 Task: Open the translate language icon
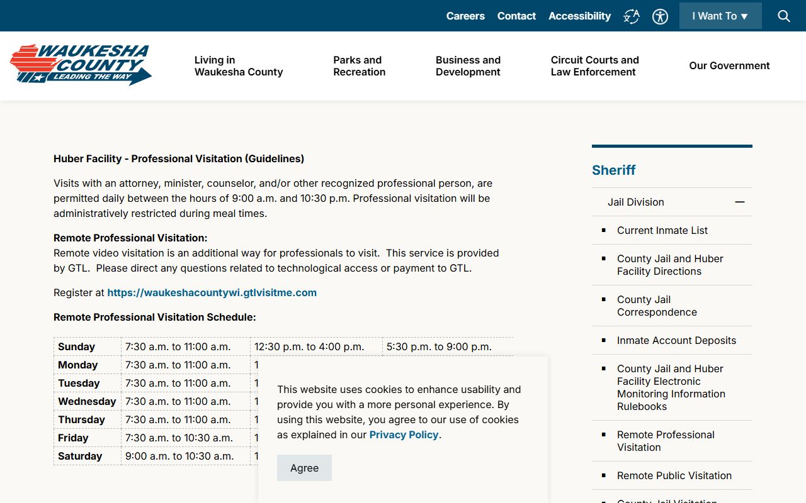click(x=632, y=16)
